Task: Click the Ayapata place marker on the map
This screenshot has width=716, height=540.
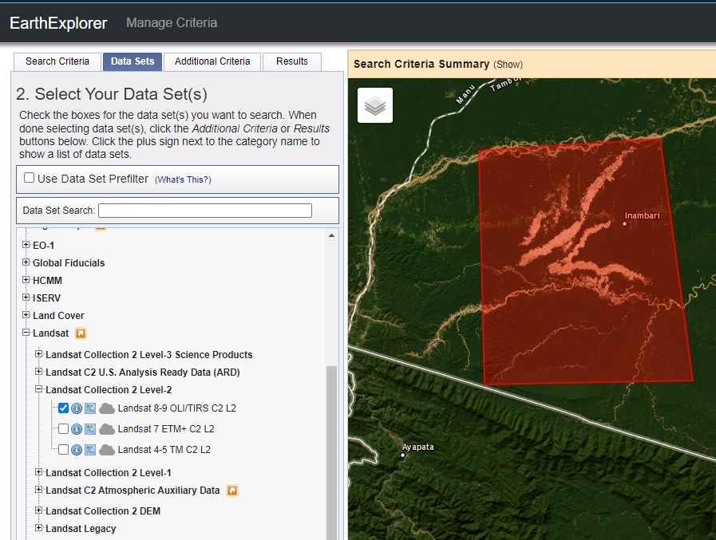Action: [403, 455]
